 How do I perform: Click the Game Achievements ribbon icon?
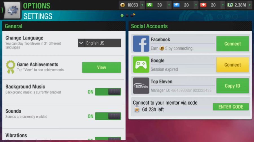pyautogui.click(x=11, y=67)
